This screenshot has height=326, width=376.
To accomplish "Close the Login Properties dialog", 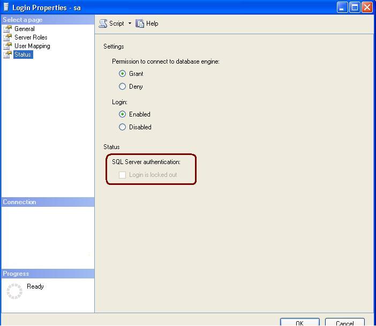I will coord(367,7).
